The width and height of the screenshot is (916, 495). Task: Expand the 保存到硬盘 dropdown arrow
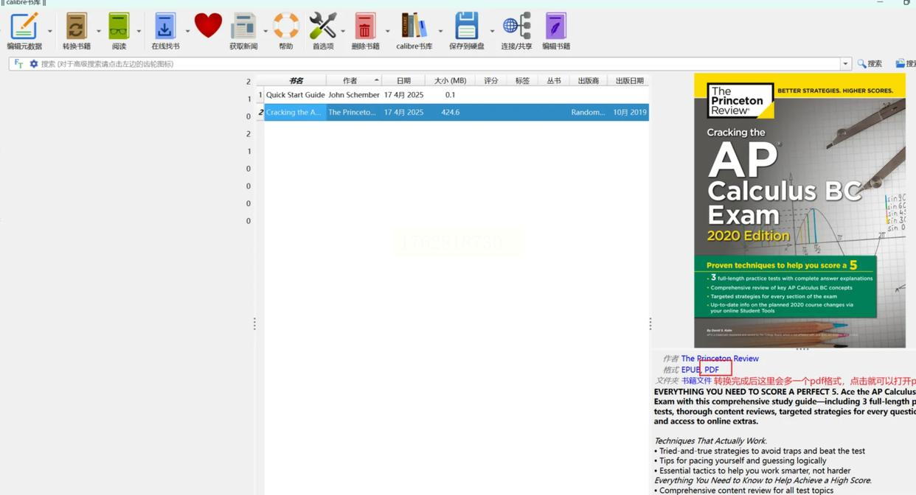point(492,31)
